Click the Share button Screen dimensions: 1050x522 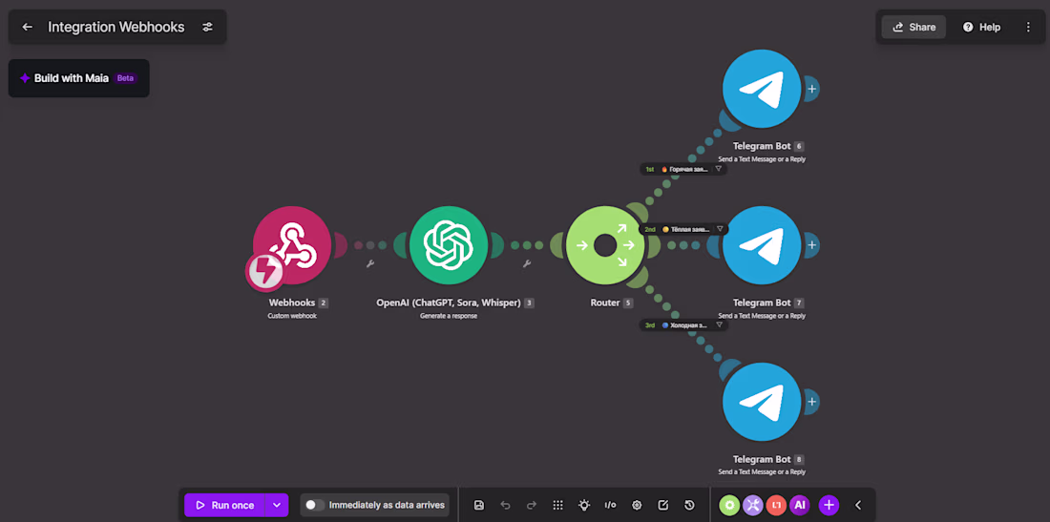913,28
